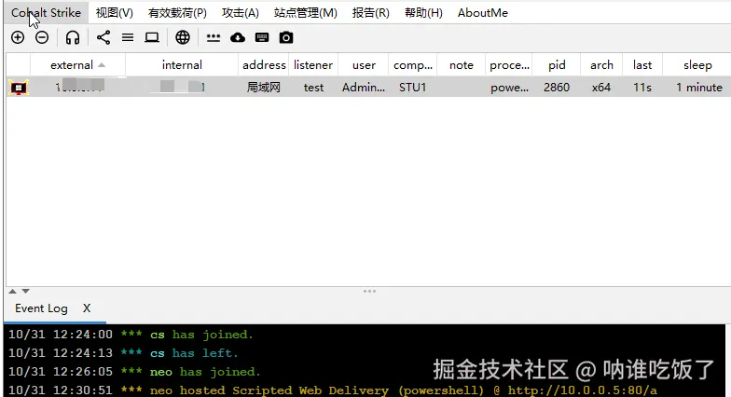Open the 报告(R) menu
Viewport: 731px width, 397px height.
pos(371,13)
